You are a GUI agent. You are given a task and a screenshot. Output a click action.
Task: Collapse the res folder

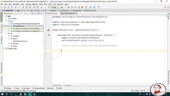click(x=6, y=34)
